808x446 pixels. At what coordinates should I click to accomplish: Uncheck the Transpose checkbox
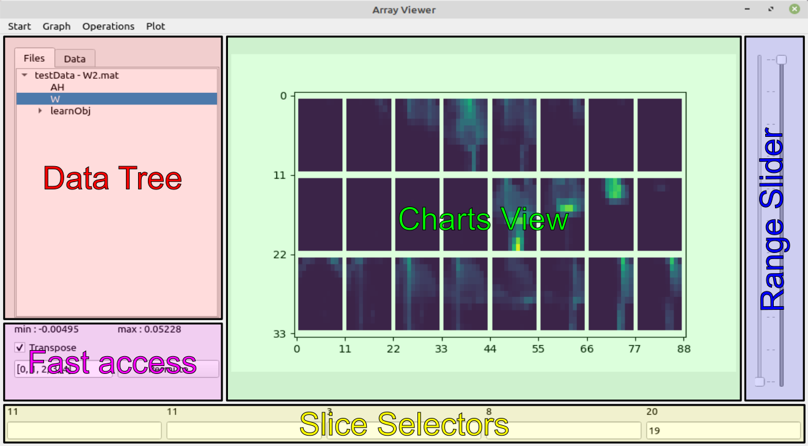coord(20,348)
